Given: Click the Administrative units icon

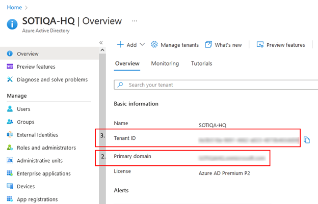Looking at the screenshot, I should [x=10, y=160].
